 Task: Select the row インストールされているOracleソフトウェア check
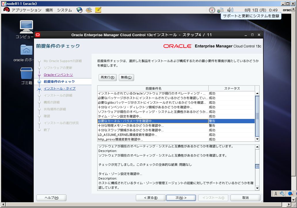(176, 93)
